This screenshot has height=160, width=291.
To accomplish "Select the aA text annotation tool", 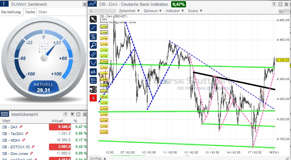I will coord(93,72).
